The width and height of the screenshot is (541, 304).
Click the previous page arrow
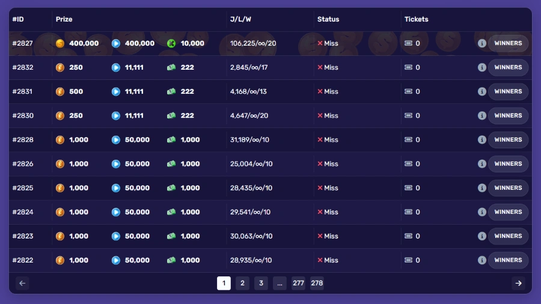[22, 283]
